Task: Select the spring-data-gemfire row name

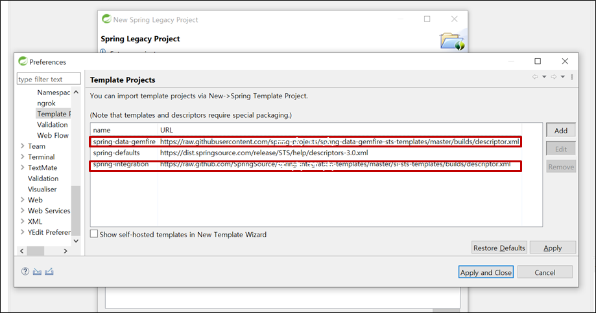Action: [125, 142]
